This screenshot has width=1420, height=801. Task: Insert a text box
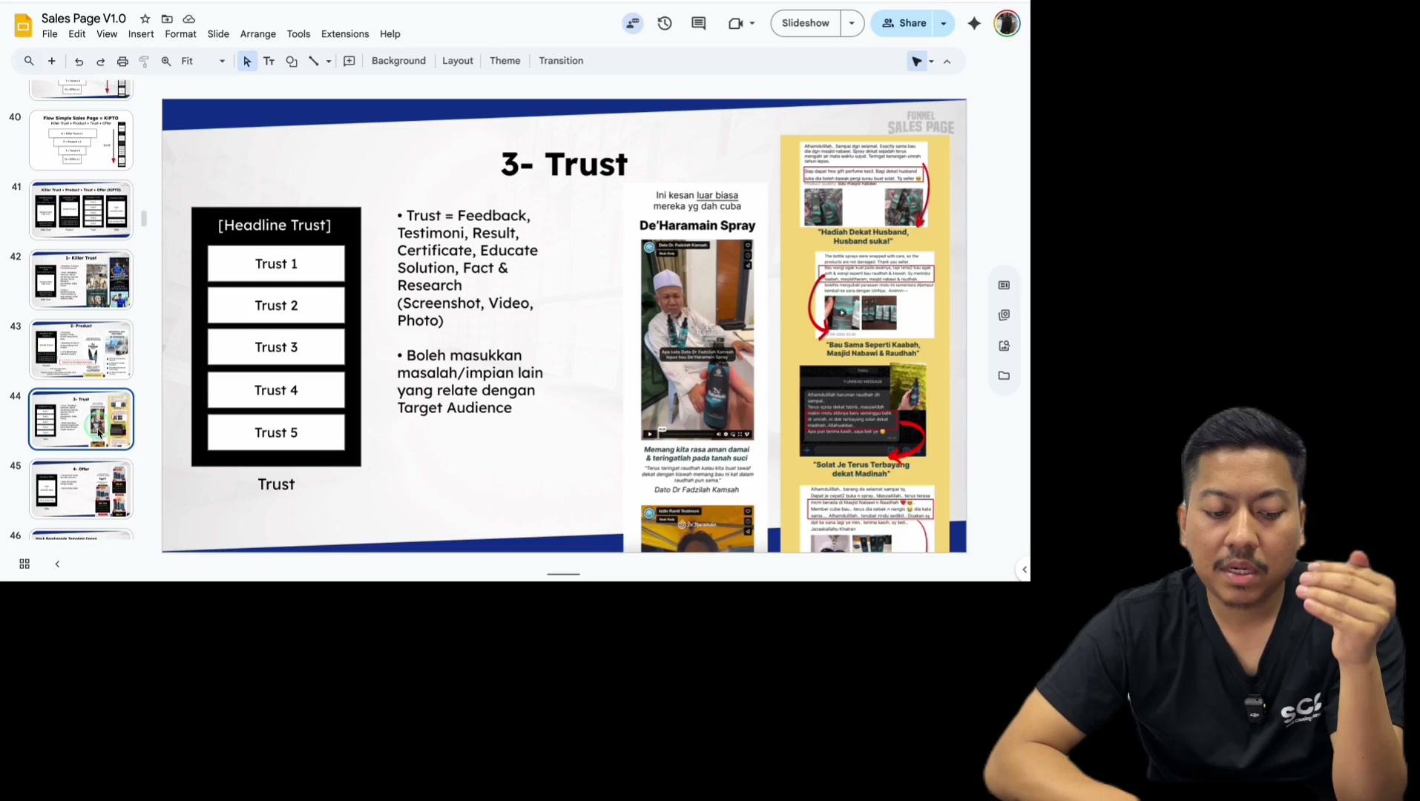(269, 62)
